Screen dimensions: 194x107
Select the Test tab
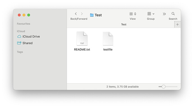121,24
